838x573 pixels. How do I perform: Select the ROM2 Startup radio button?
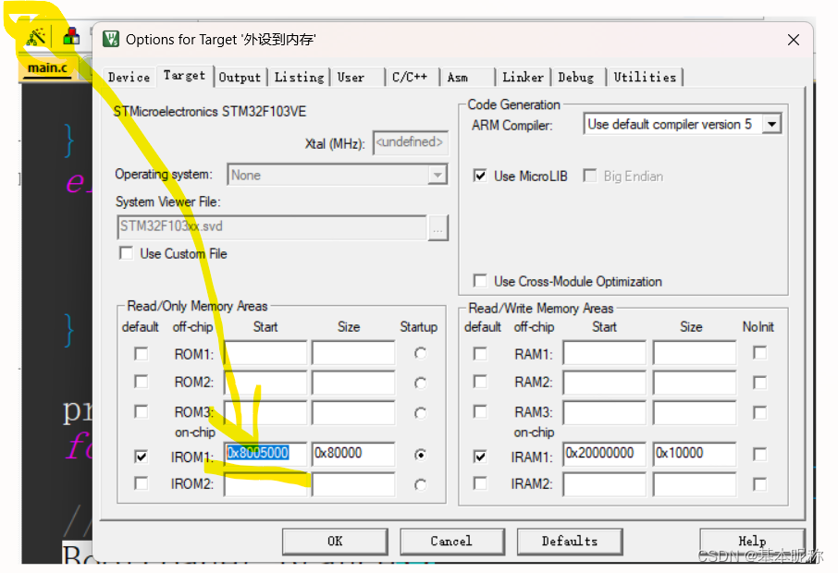[x=421, y=383]
